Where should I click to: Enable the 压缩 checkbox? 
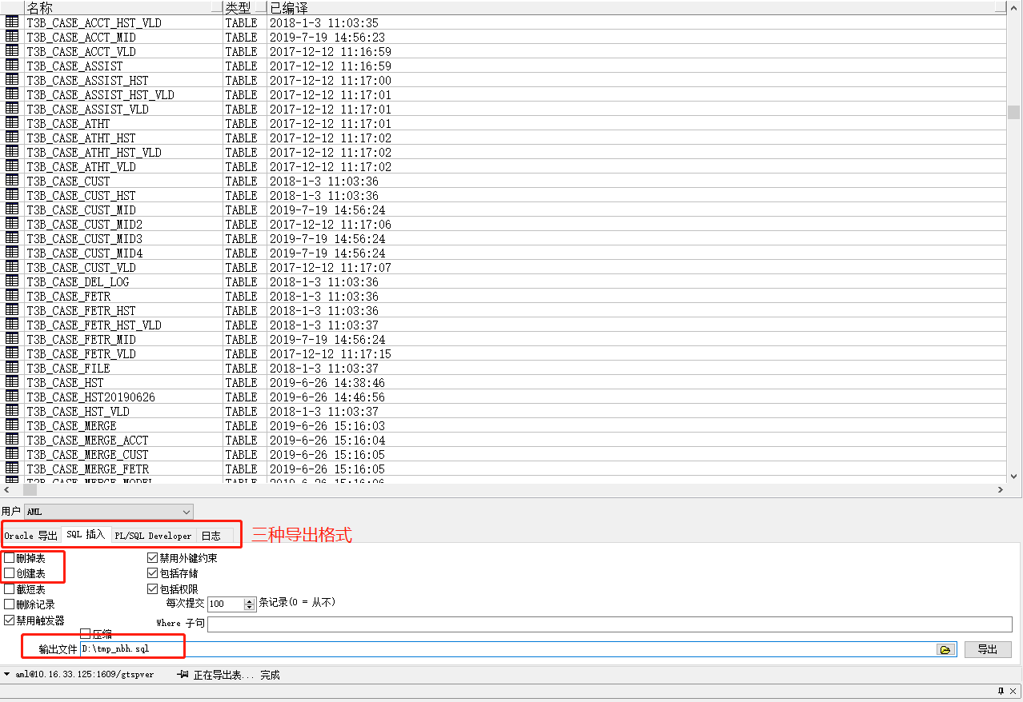(x=84, y=633)
